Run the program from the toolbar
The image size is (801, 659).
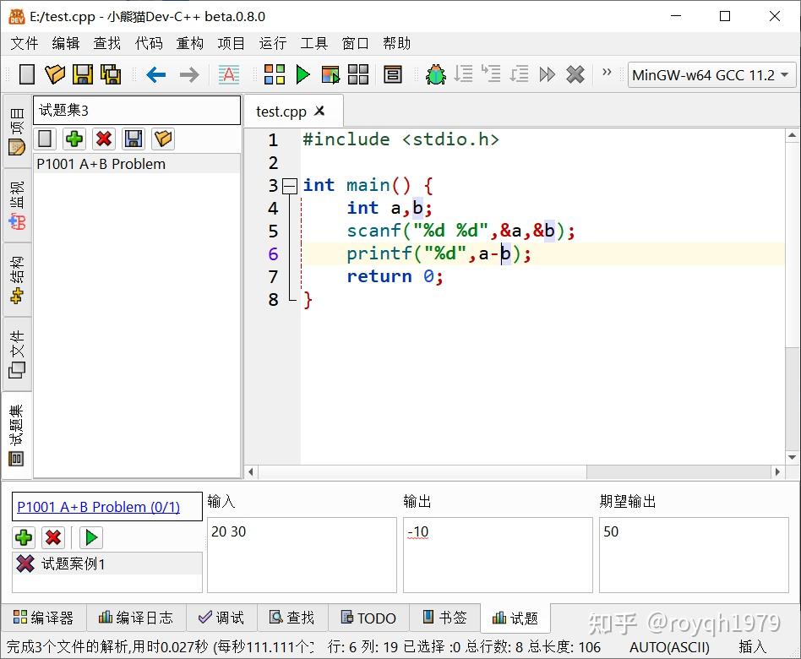303,74
